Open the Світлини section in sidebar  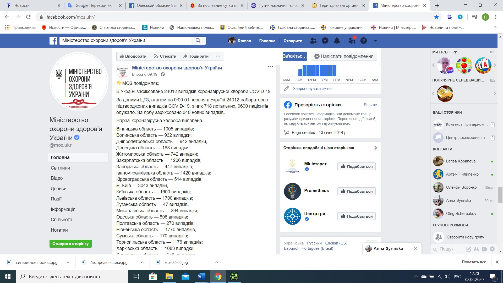tap(60, 168)
